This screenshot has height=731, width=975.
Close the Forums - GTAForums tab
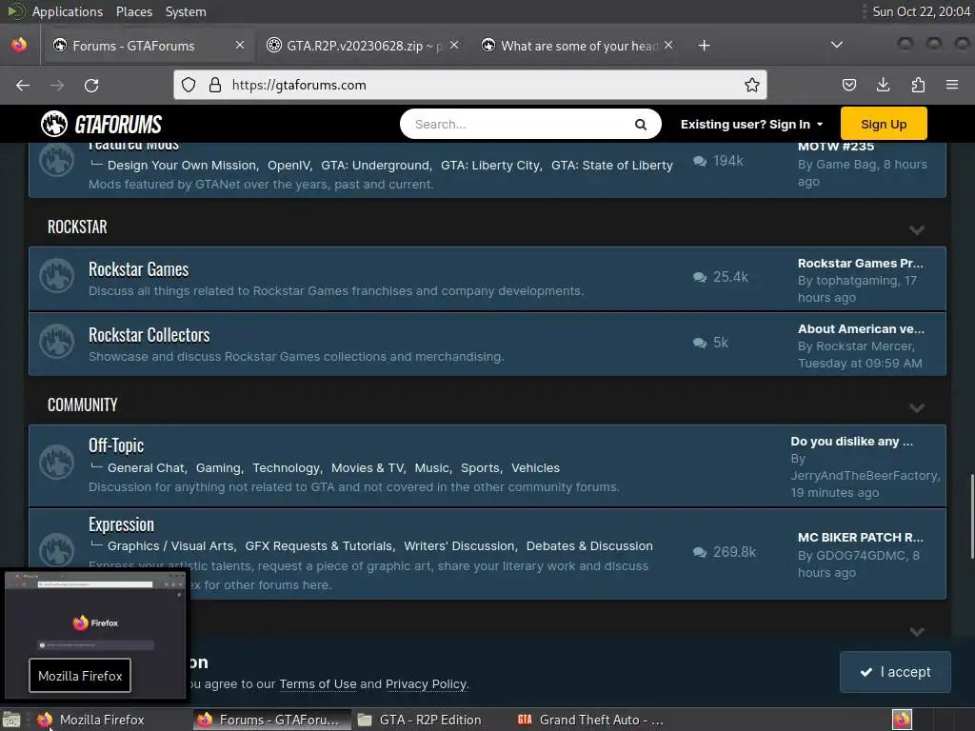(240, 46)
